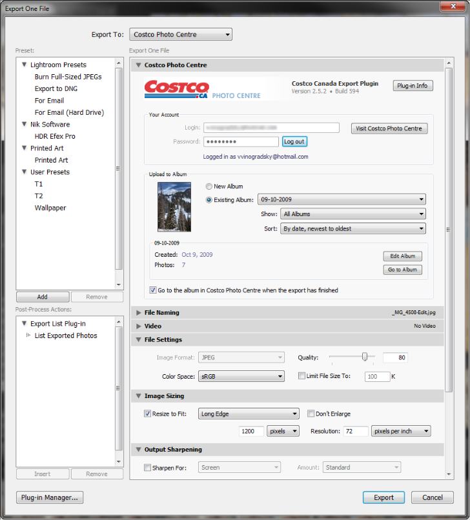
Task: Expand the Video section
Action: (x=139, y=326)
